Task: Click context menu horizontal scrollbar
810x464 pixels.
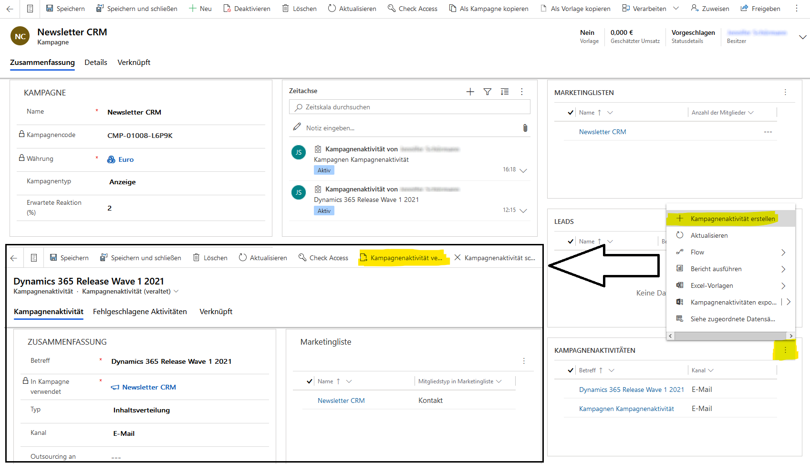Action: click(x=731, y=336)
